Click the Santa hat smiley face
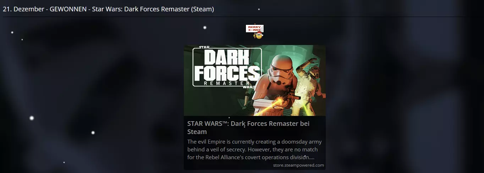 tap(259, 35)
